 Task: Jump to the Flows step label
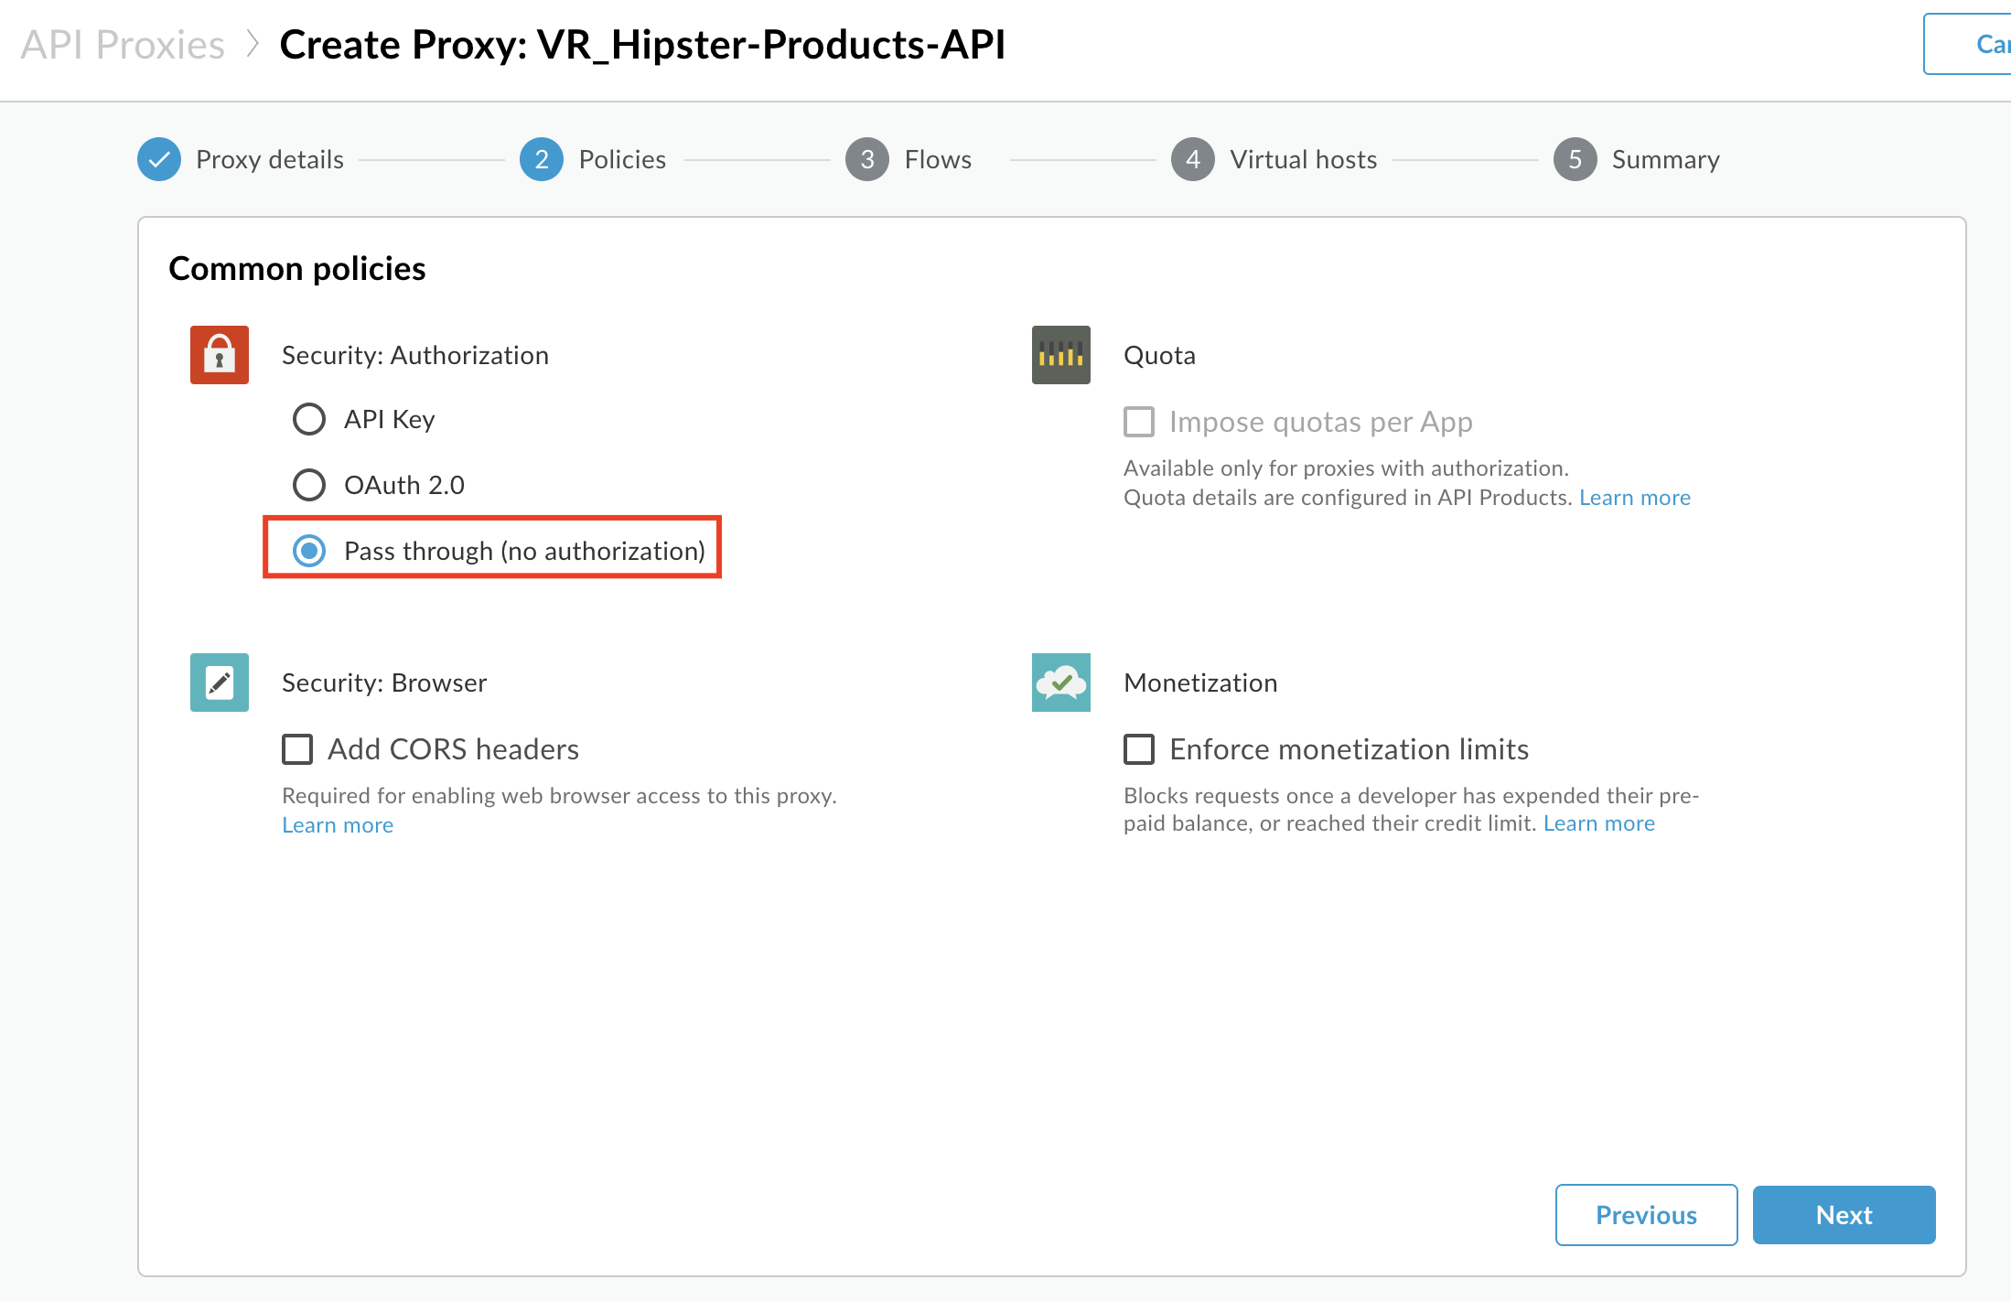pos(938,159)
